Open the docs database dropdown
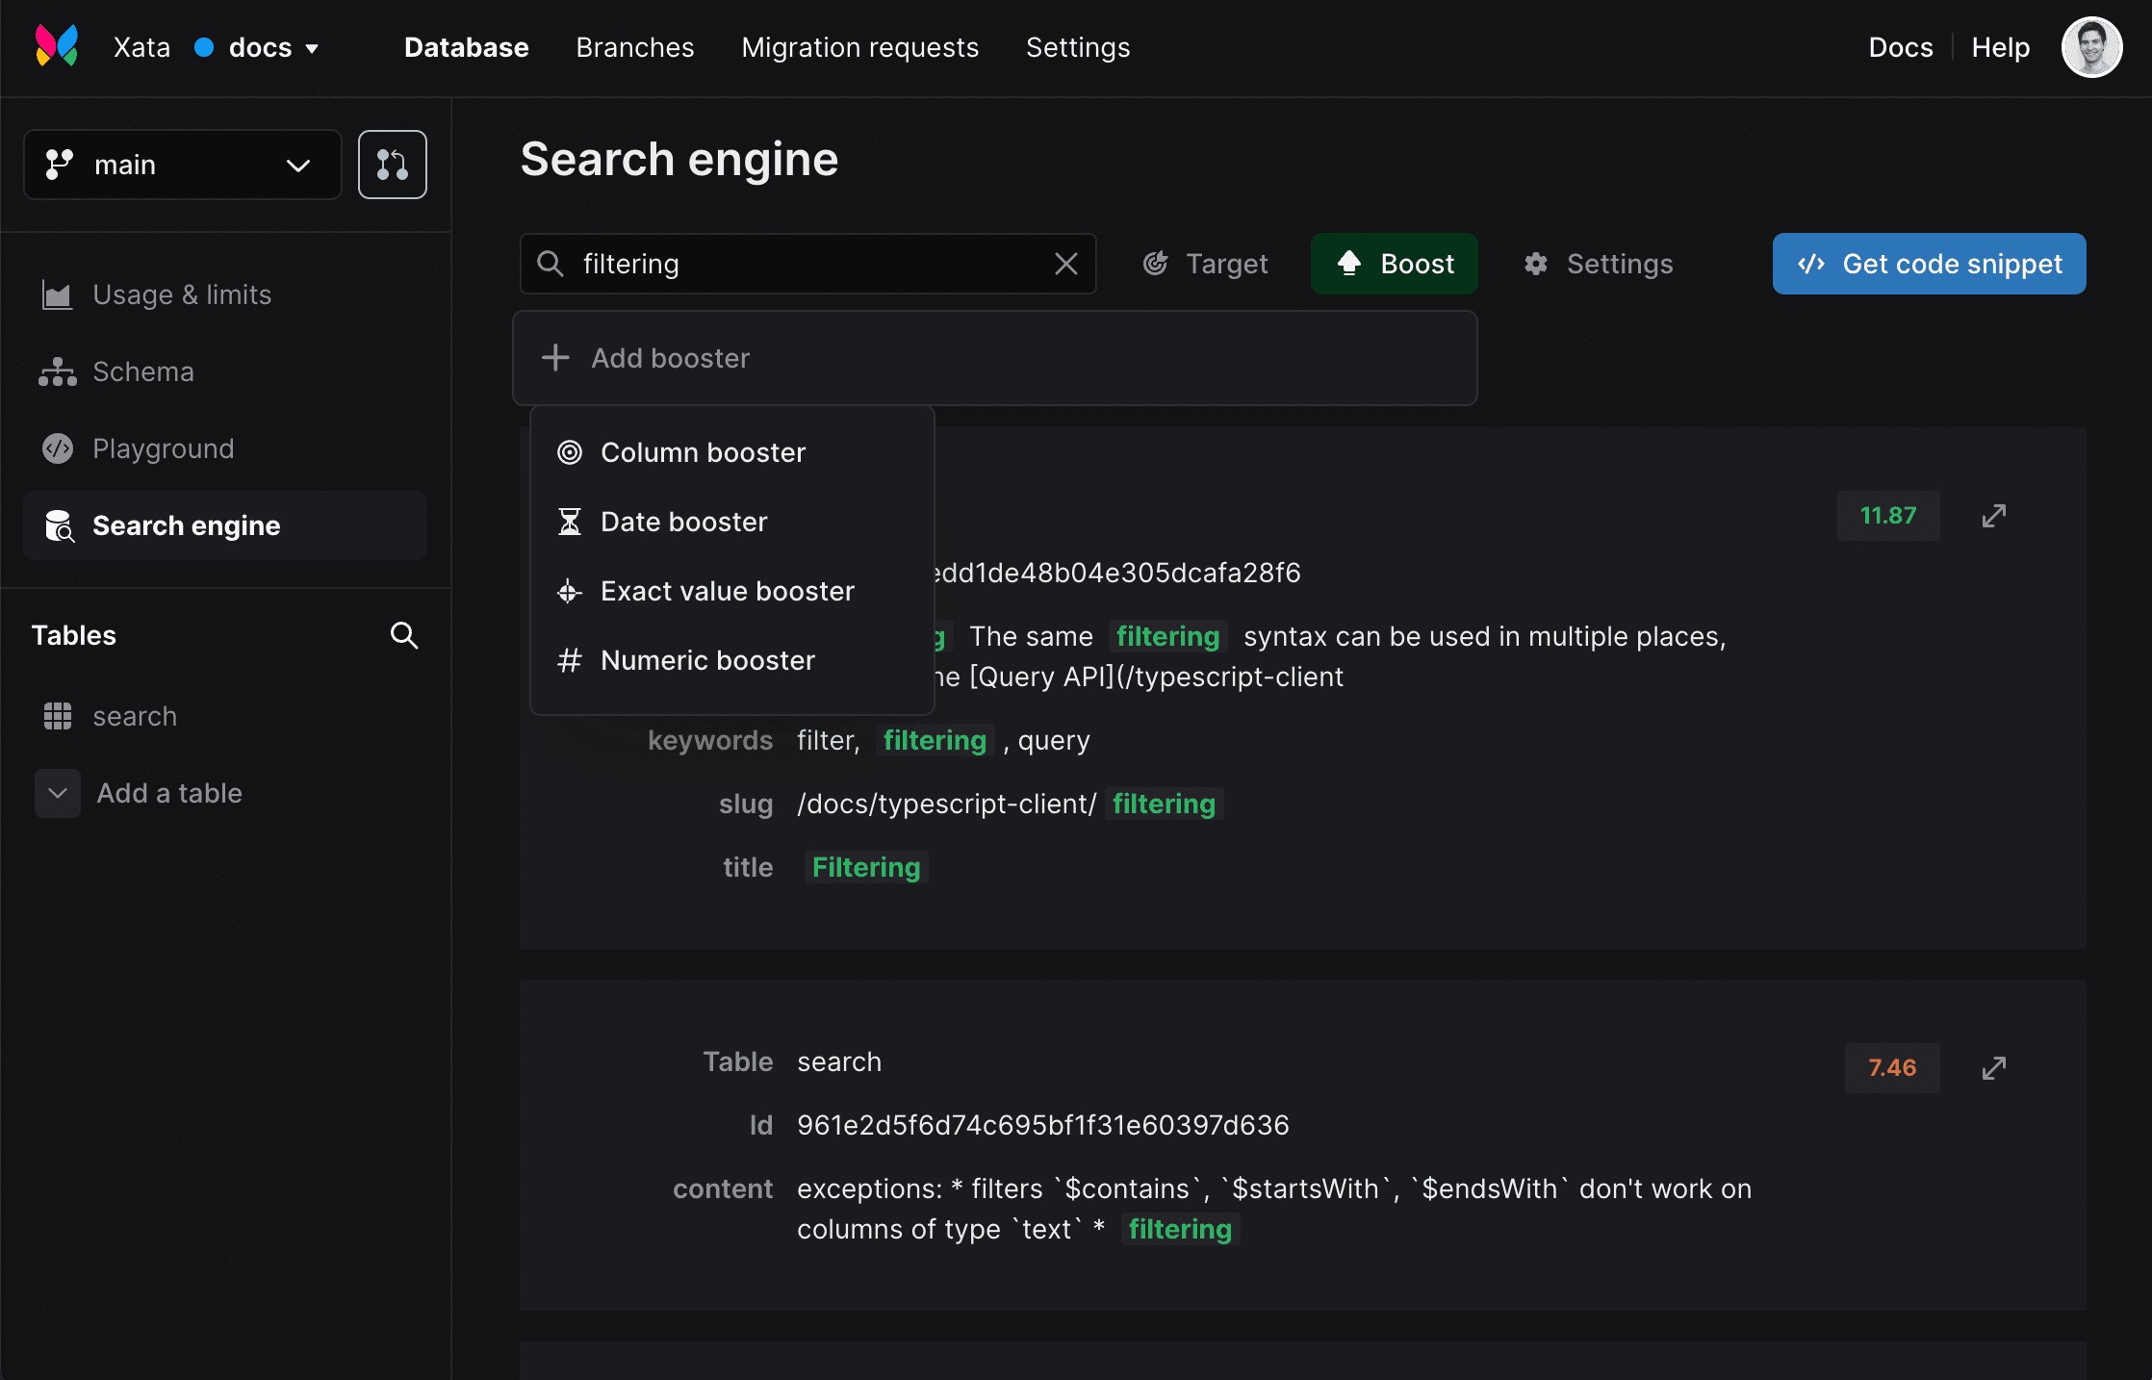2152x1380 pixels. tap(257, 47)
